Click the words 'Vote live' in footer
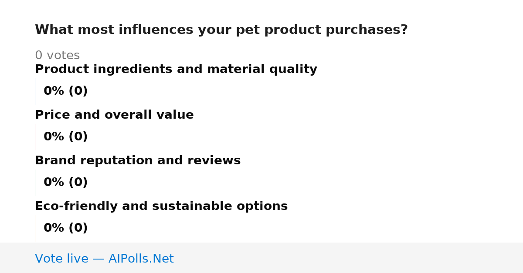The image size is (523, 273). click(x=61, y=259)
